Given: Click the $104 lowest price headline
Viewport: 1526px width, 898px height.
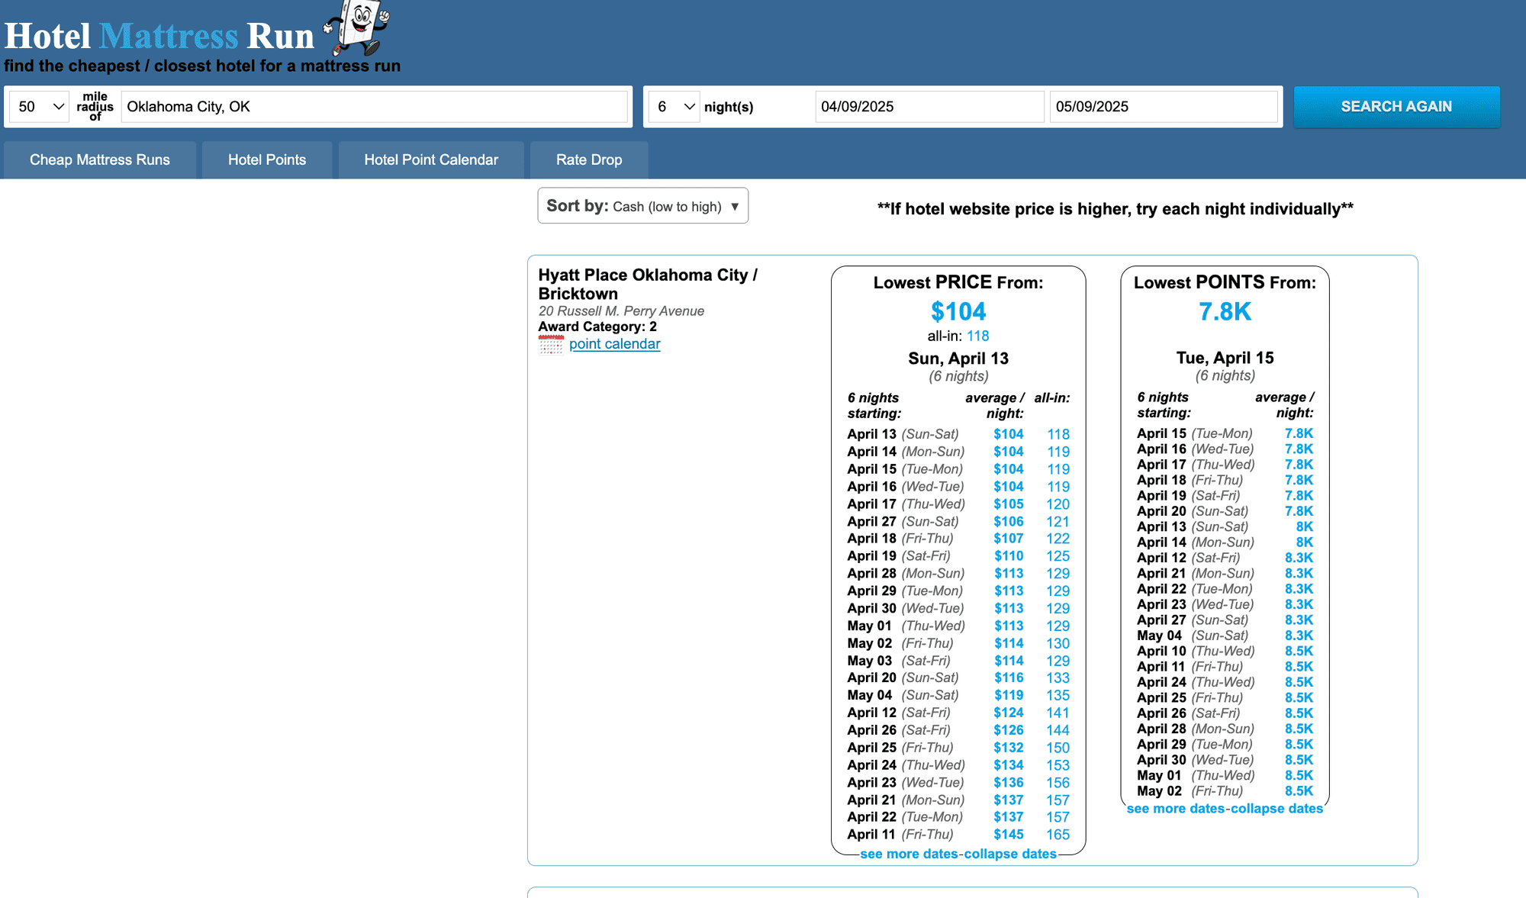Looking at the screenshot, I should tap(958, 311).
